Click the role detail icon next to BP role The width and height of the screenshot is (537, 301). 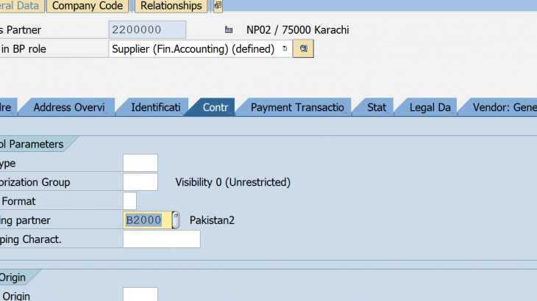(x=303, y=49)
